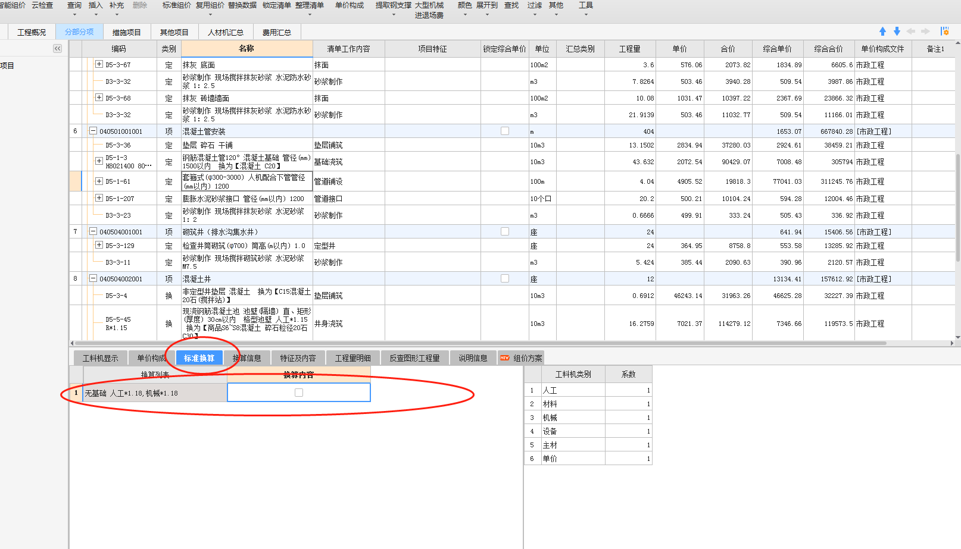This screenshot has width=961, height=549.
Task: Click the grey right arrow icon
Action: (x=925, y=32)
